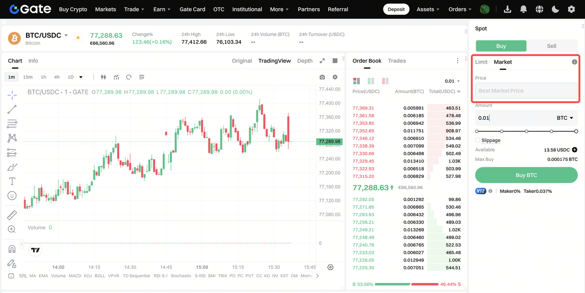
Task: Click the Buy BTC button
Action: click(x=526, y=175)
